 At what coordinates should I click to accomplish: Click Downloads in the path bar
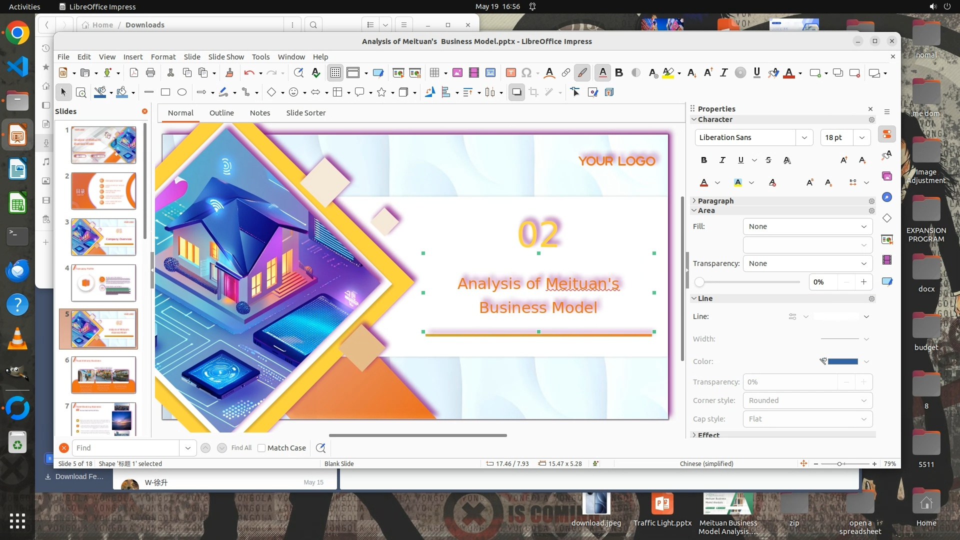[144, 25]
